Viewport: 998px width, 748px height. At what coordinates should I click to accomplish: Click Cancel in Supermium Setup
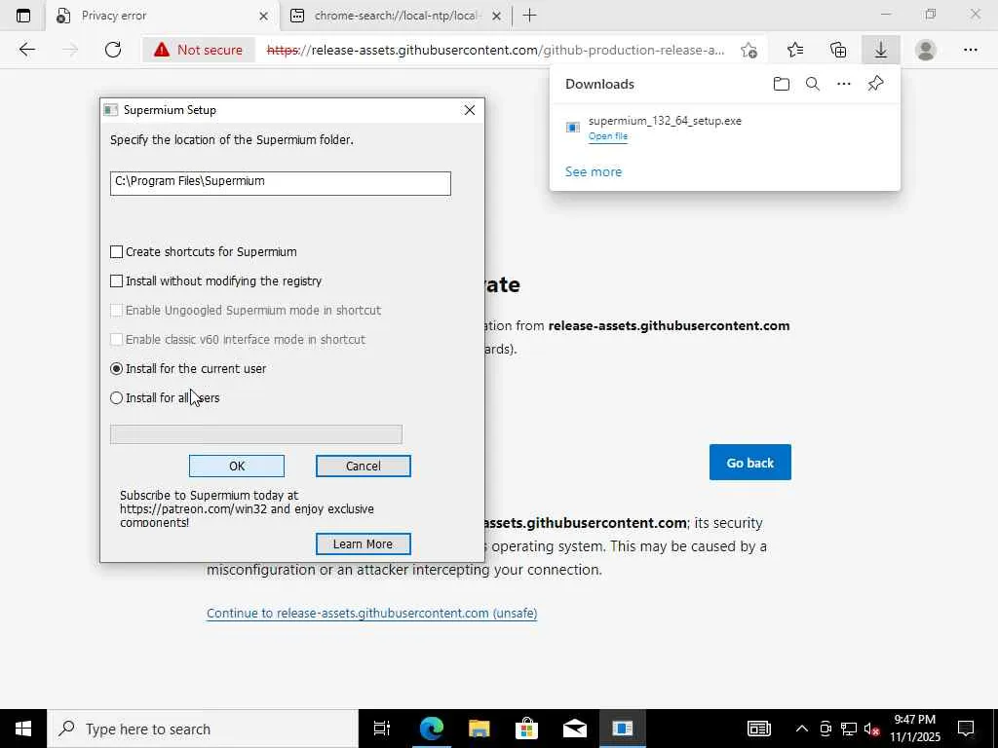tap(364, 467)
